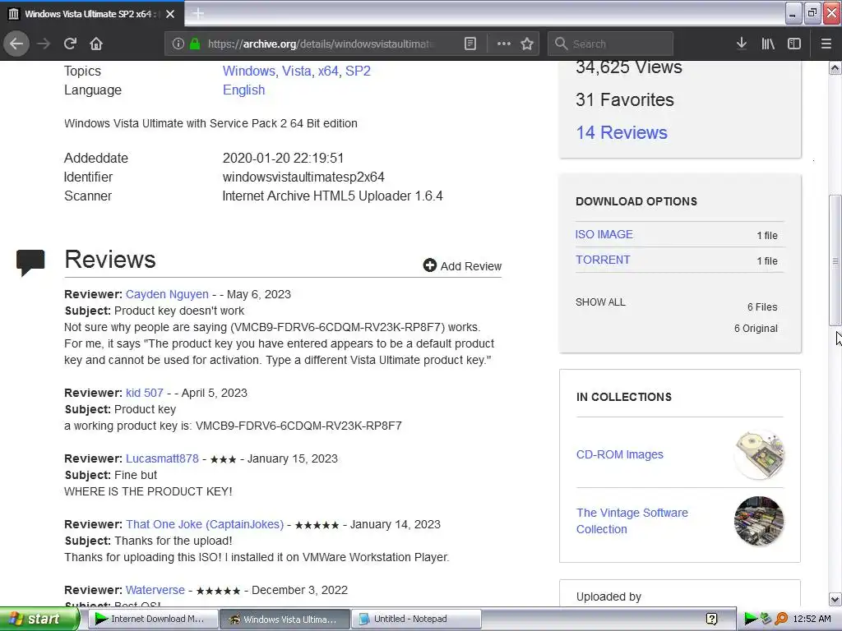Click the vertical scrollbar thumb
The width and height of the screenshot is (842, 631).
pyautogui.click(x=835, y=260)
